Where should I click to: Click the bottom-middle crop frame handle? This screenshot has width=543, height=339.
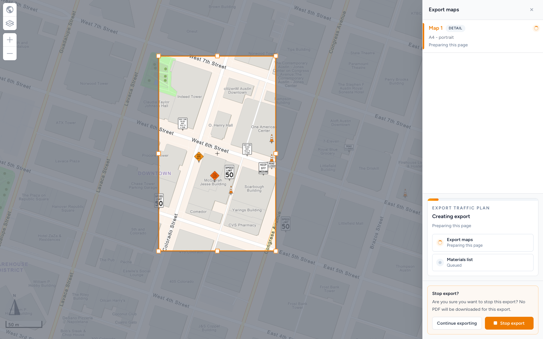point(217,251)
